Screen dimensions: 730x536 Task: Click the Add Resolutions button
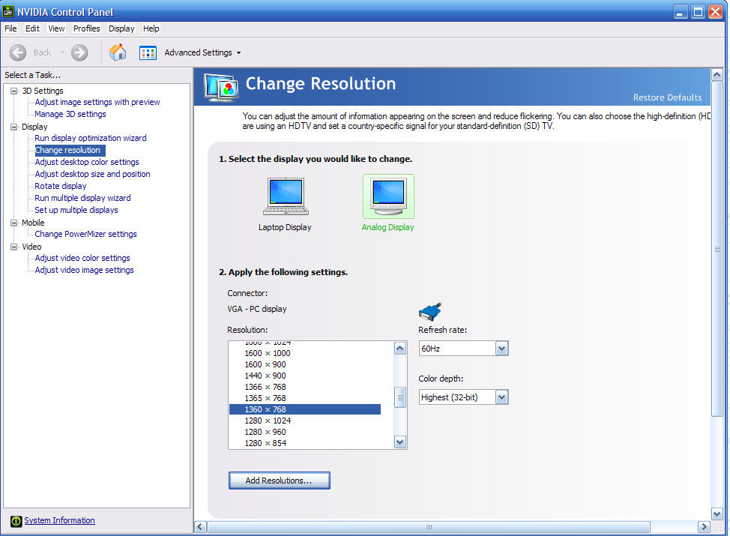[x=280, y=481]
